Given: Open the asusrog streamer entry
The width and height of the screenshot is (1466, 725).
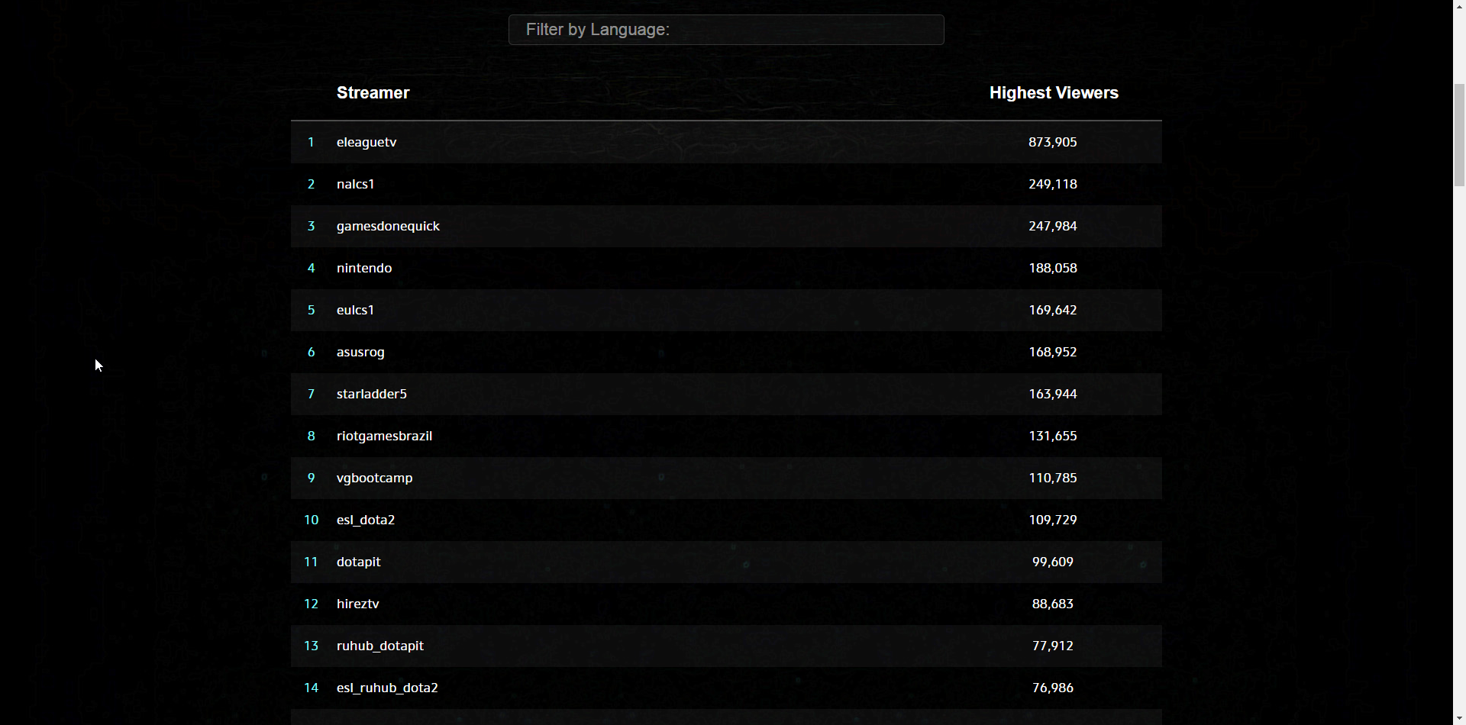Looking at the screenshot, I should click(360, 352).
